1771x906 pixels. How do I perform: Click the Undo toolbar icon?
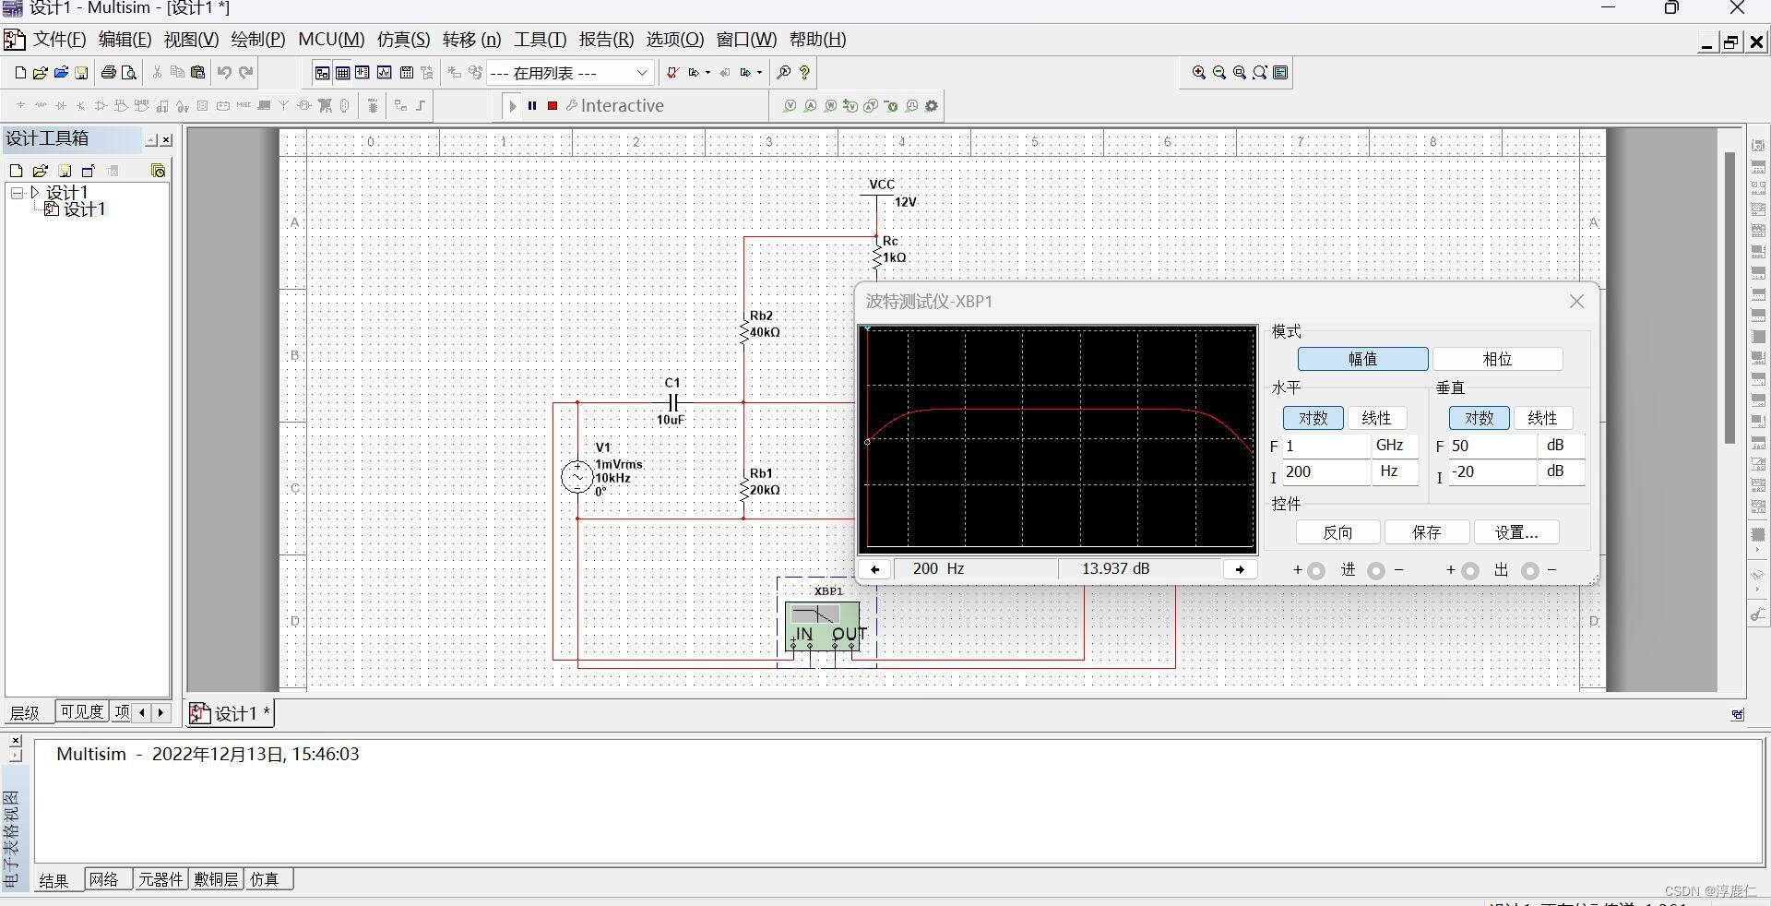coord(224,73)
